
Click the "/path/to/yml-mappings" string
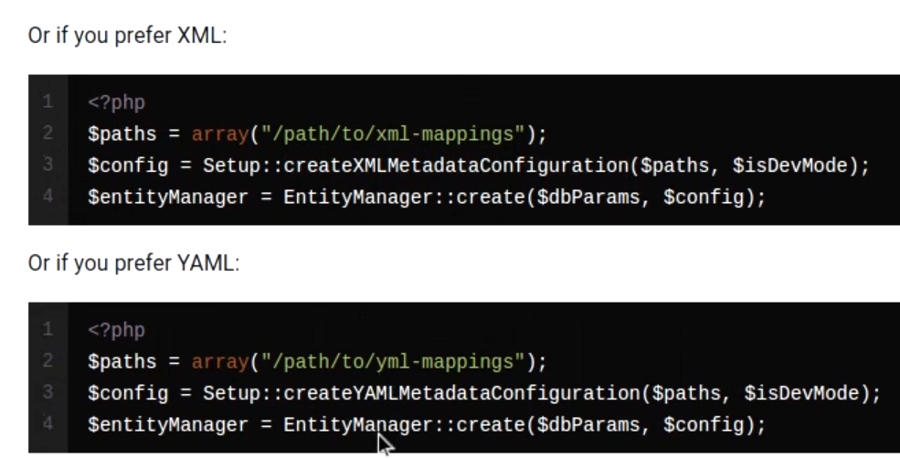393,362
